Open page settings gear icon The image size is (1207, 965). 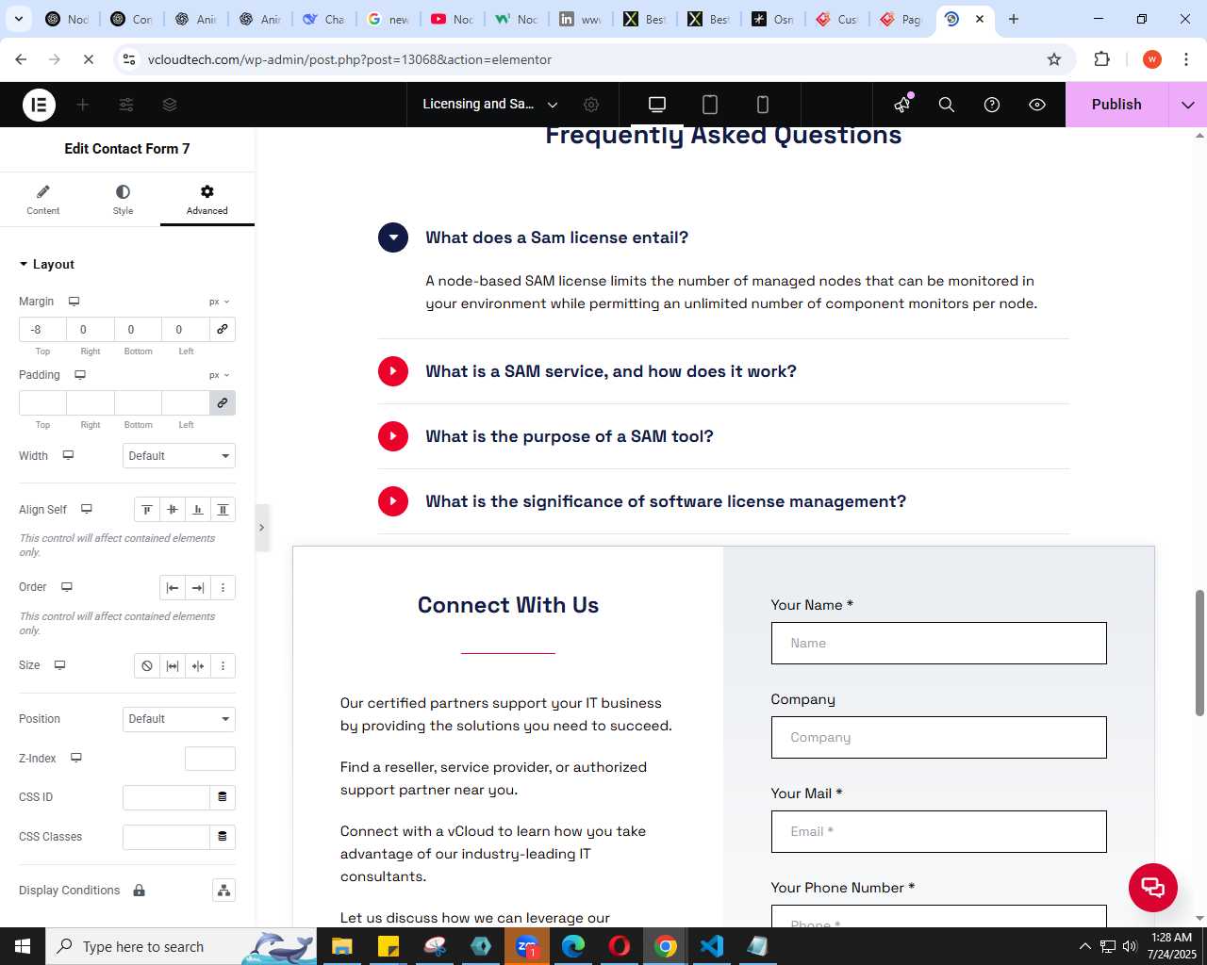point(591,105)
